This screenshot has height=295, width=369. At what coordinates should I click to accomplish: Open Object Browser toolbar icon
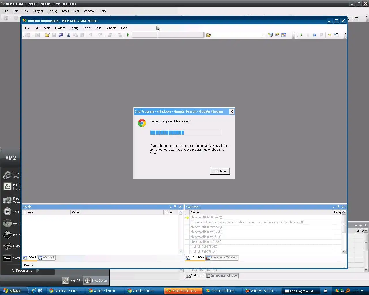coord(284,35)
